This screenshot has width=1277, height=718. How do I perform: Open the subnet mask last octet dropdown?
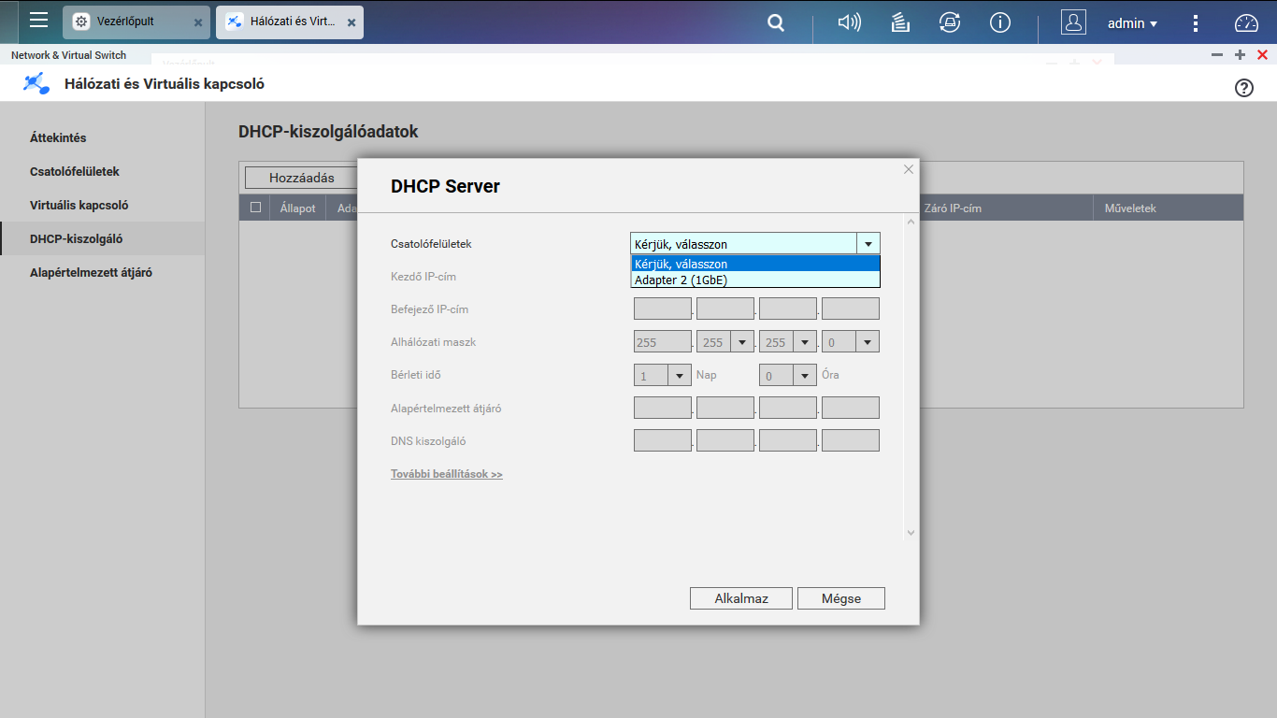868,341
